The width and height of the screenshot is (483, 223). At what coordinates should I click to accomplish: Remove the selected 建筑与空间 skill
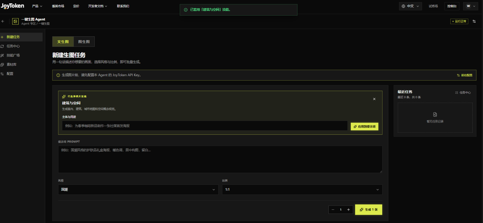pyautogui.click(x=374, y=99)
